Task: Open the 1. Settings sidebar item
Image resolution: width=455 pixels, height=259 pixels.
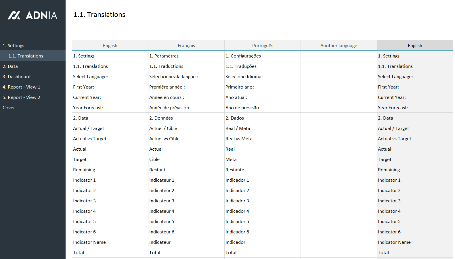Action: (14, 46)
